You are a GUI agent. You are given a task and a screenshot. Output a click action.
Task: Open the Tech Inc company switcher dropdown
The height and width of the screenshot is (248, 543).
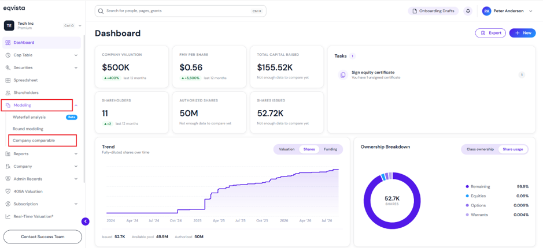(x=80, y=25)
